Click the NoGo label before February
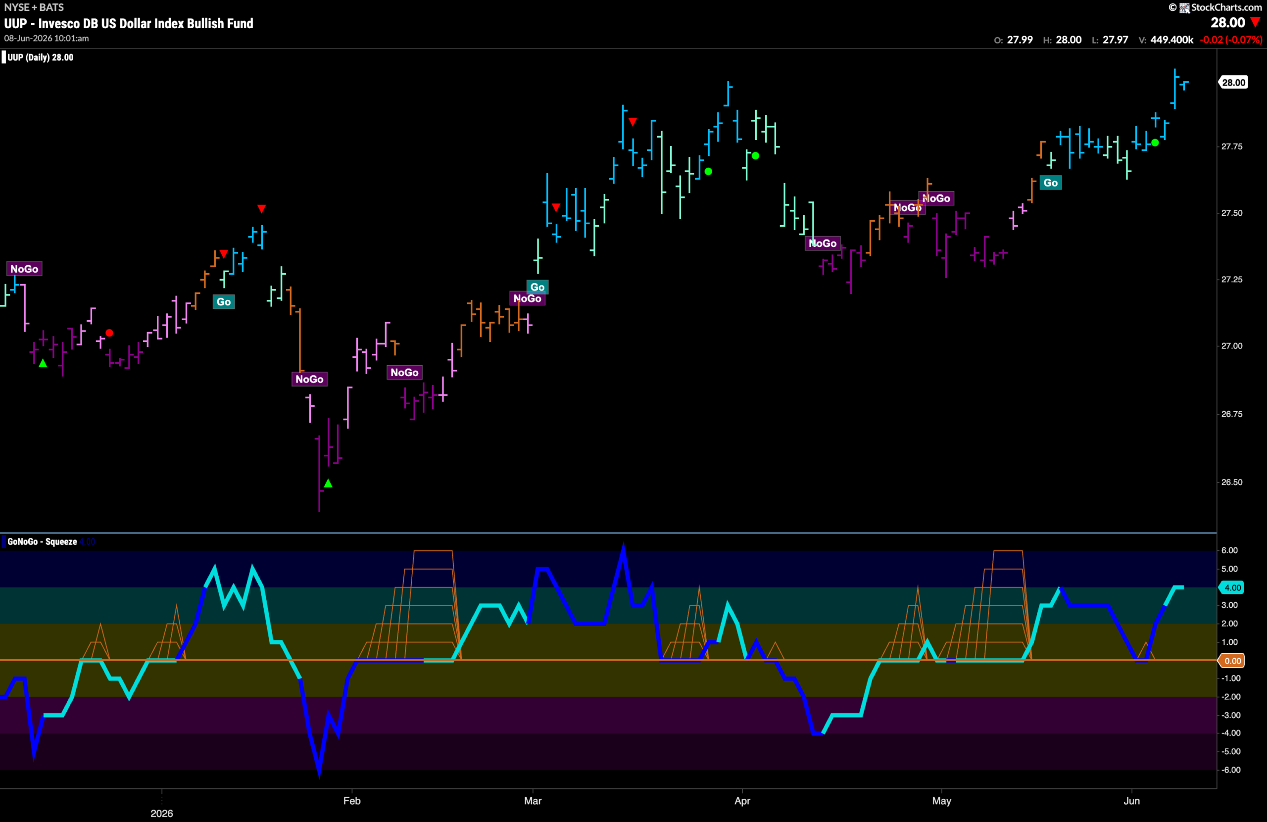This screenshot has width=1267, height=822. 309,379
